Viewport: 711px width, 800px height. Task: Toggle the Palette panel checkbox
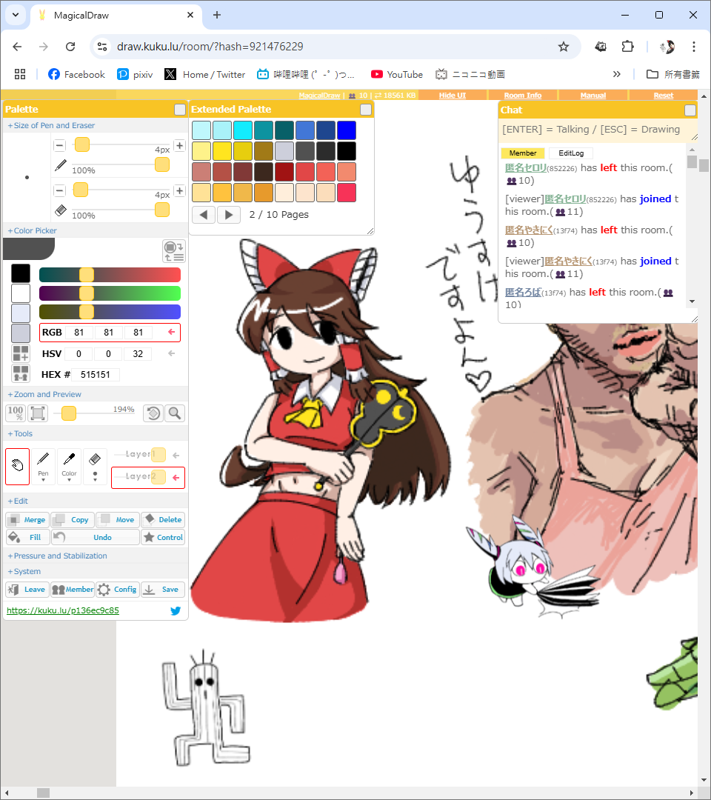[x=179, y=110]
